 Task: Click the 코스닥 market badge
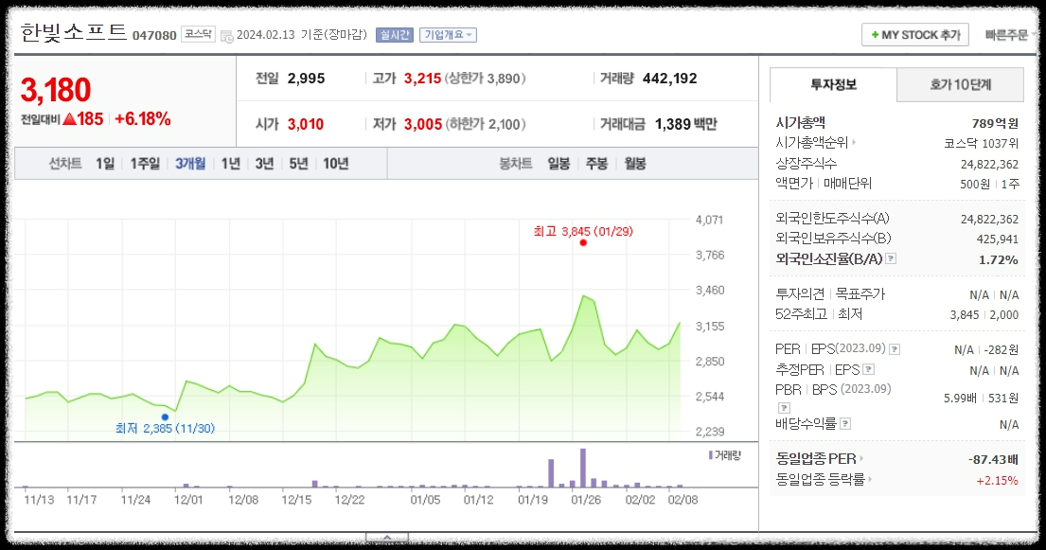click(x=198, y=34)
